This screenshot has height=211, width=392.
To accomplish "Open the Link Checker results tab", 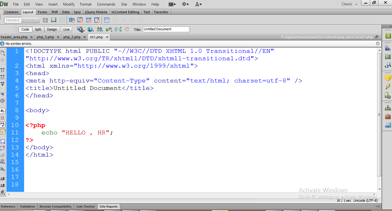I will (86, 206).
